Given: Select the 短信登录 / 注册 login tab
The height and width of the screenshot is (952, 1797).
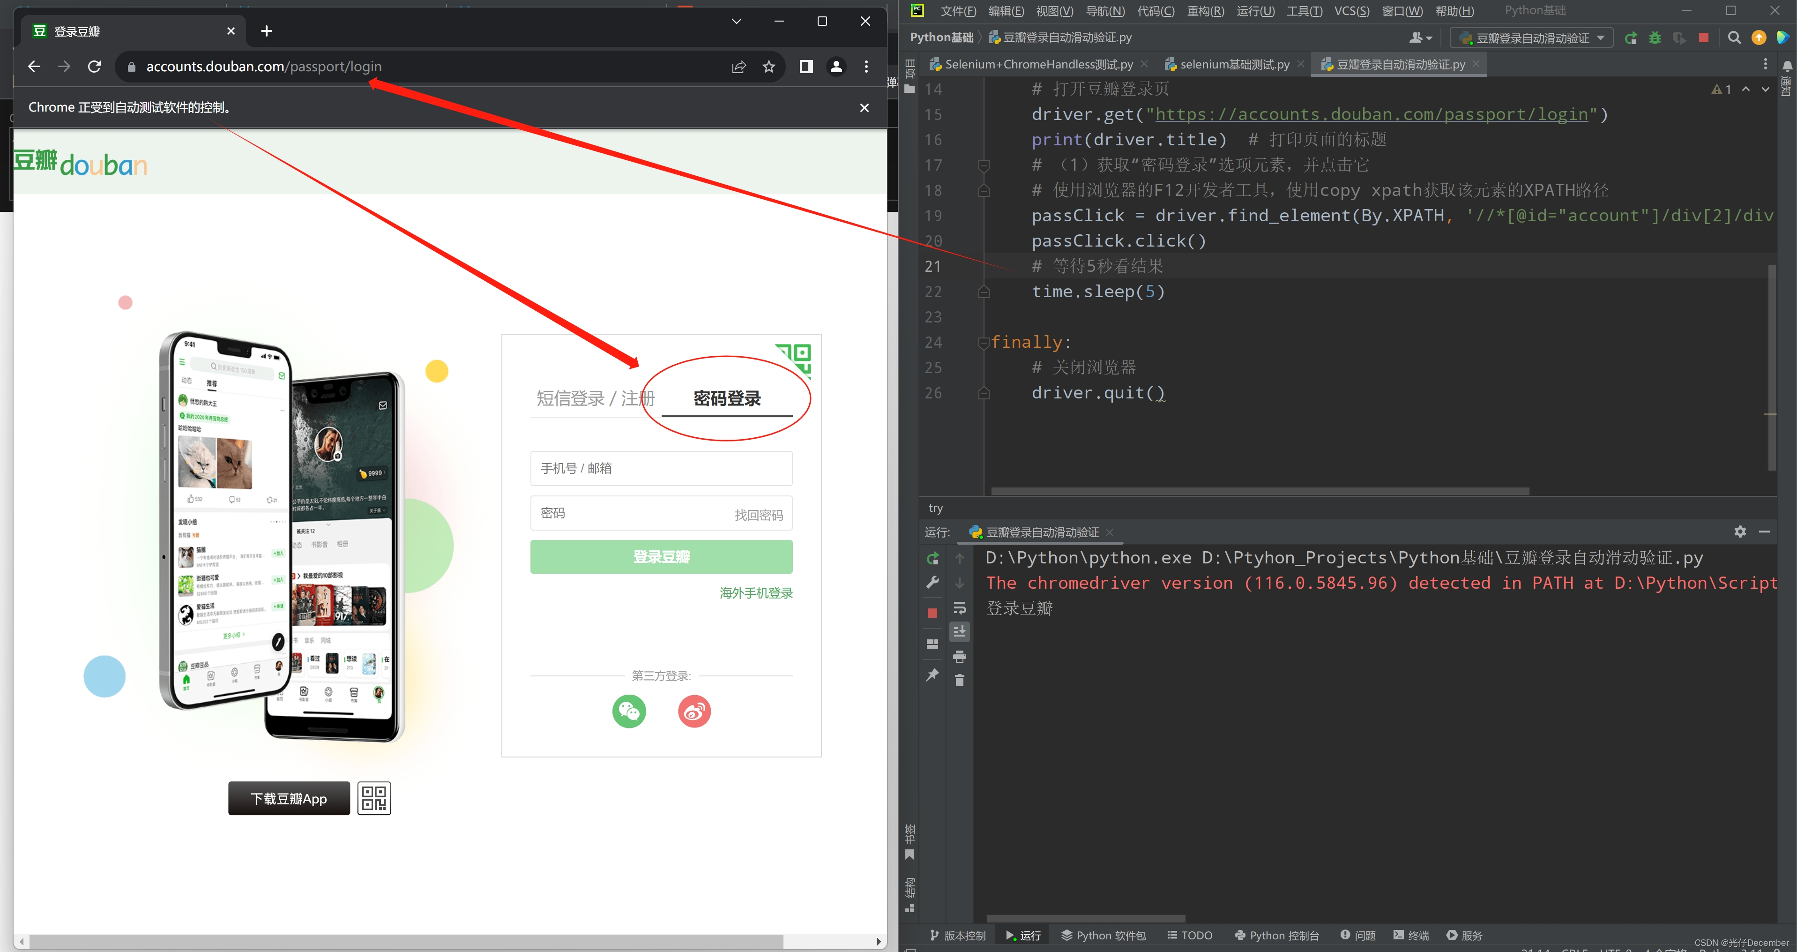Looking at the screenshot, I should [x=595, y=398].
